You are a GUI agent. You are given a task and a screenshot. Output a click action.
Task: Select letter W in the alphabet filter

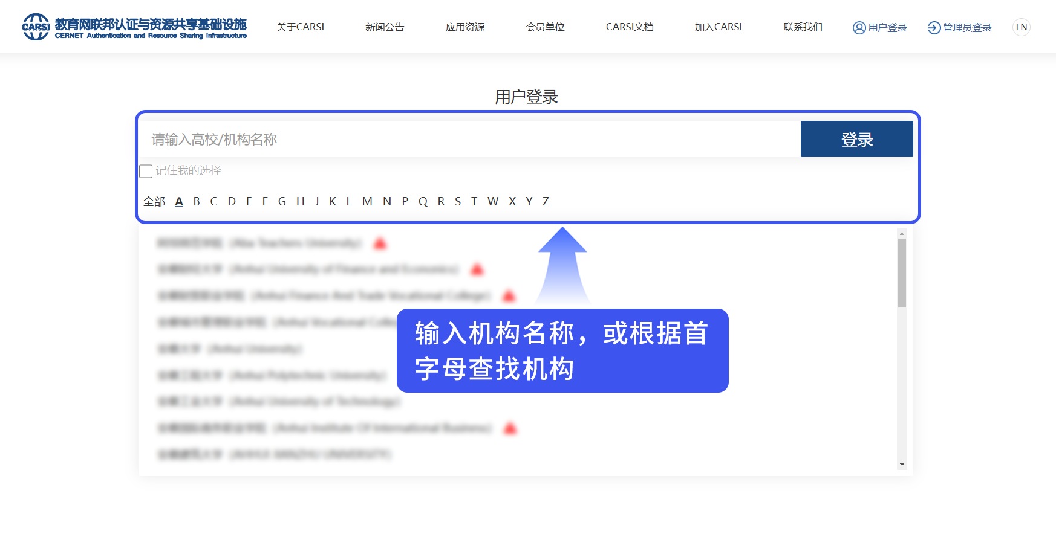[x=493, y=201]
